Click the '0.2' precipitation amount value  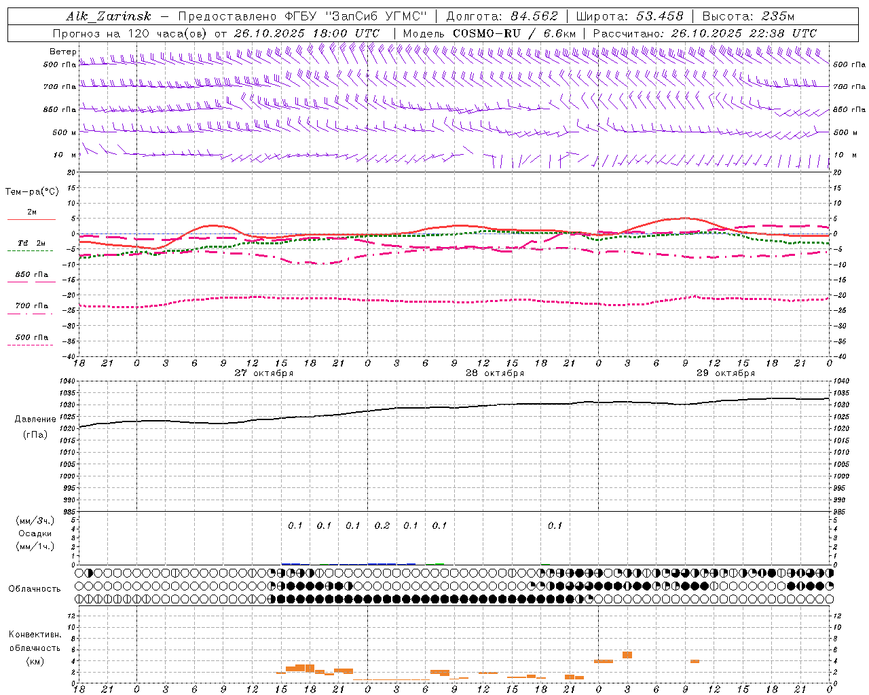point(382,526)
